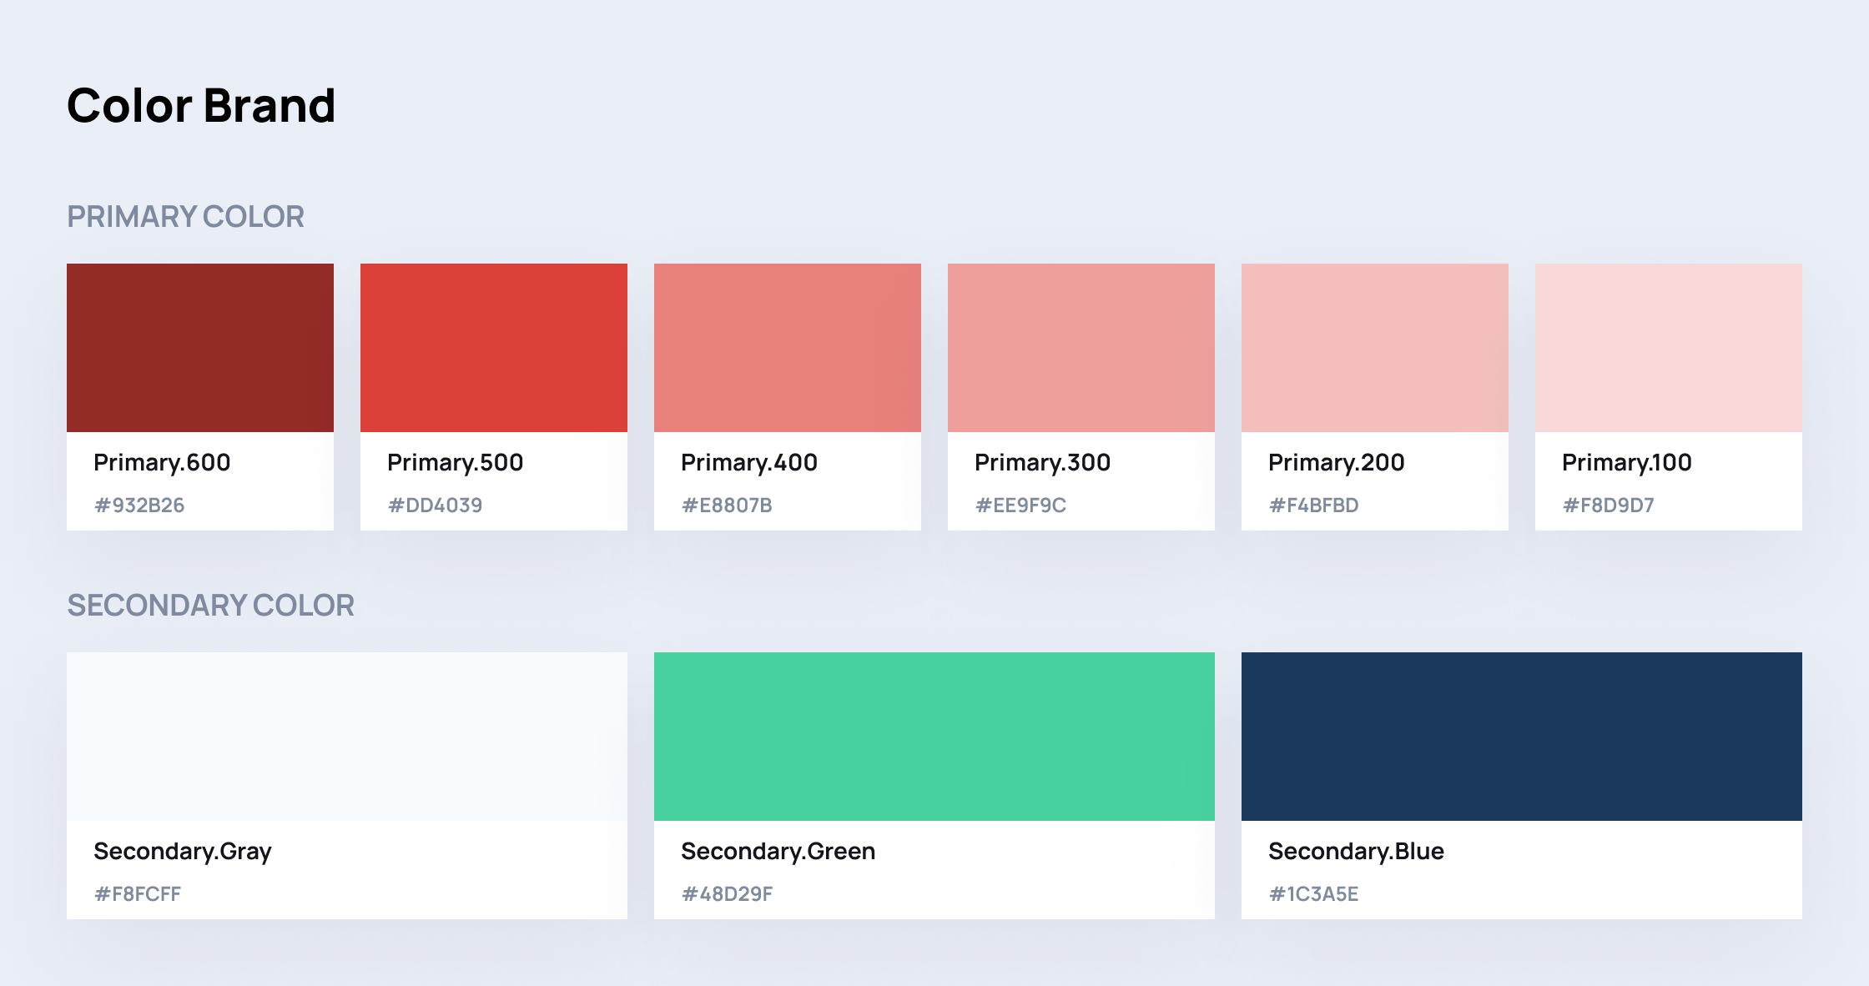This screenshot has height=986, width=1869.
Task: Pick the Secondary.Green color block
Action: coord(934,737)
